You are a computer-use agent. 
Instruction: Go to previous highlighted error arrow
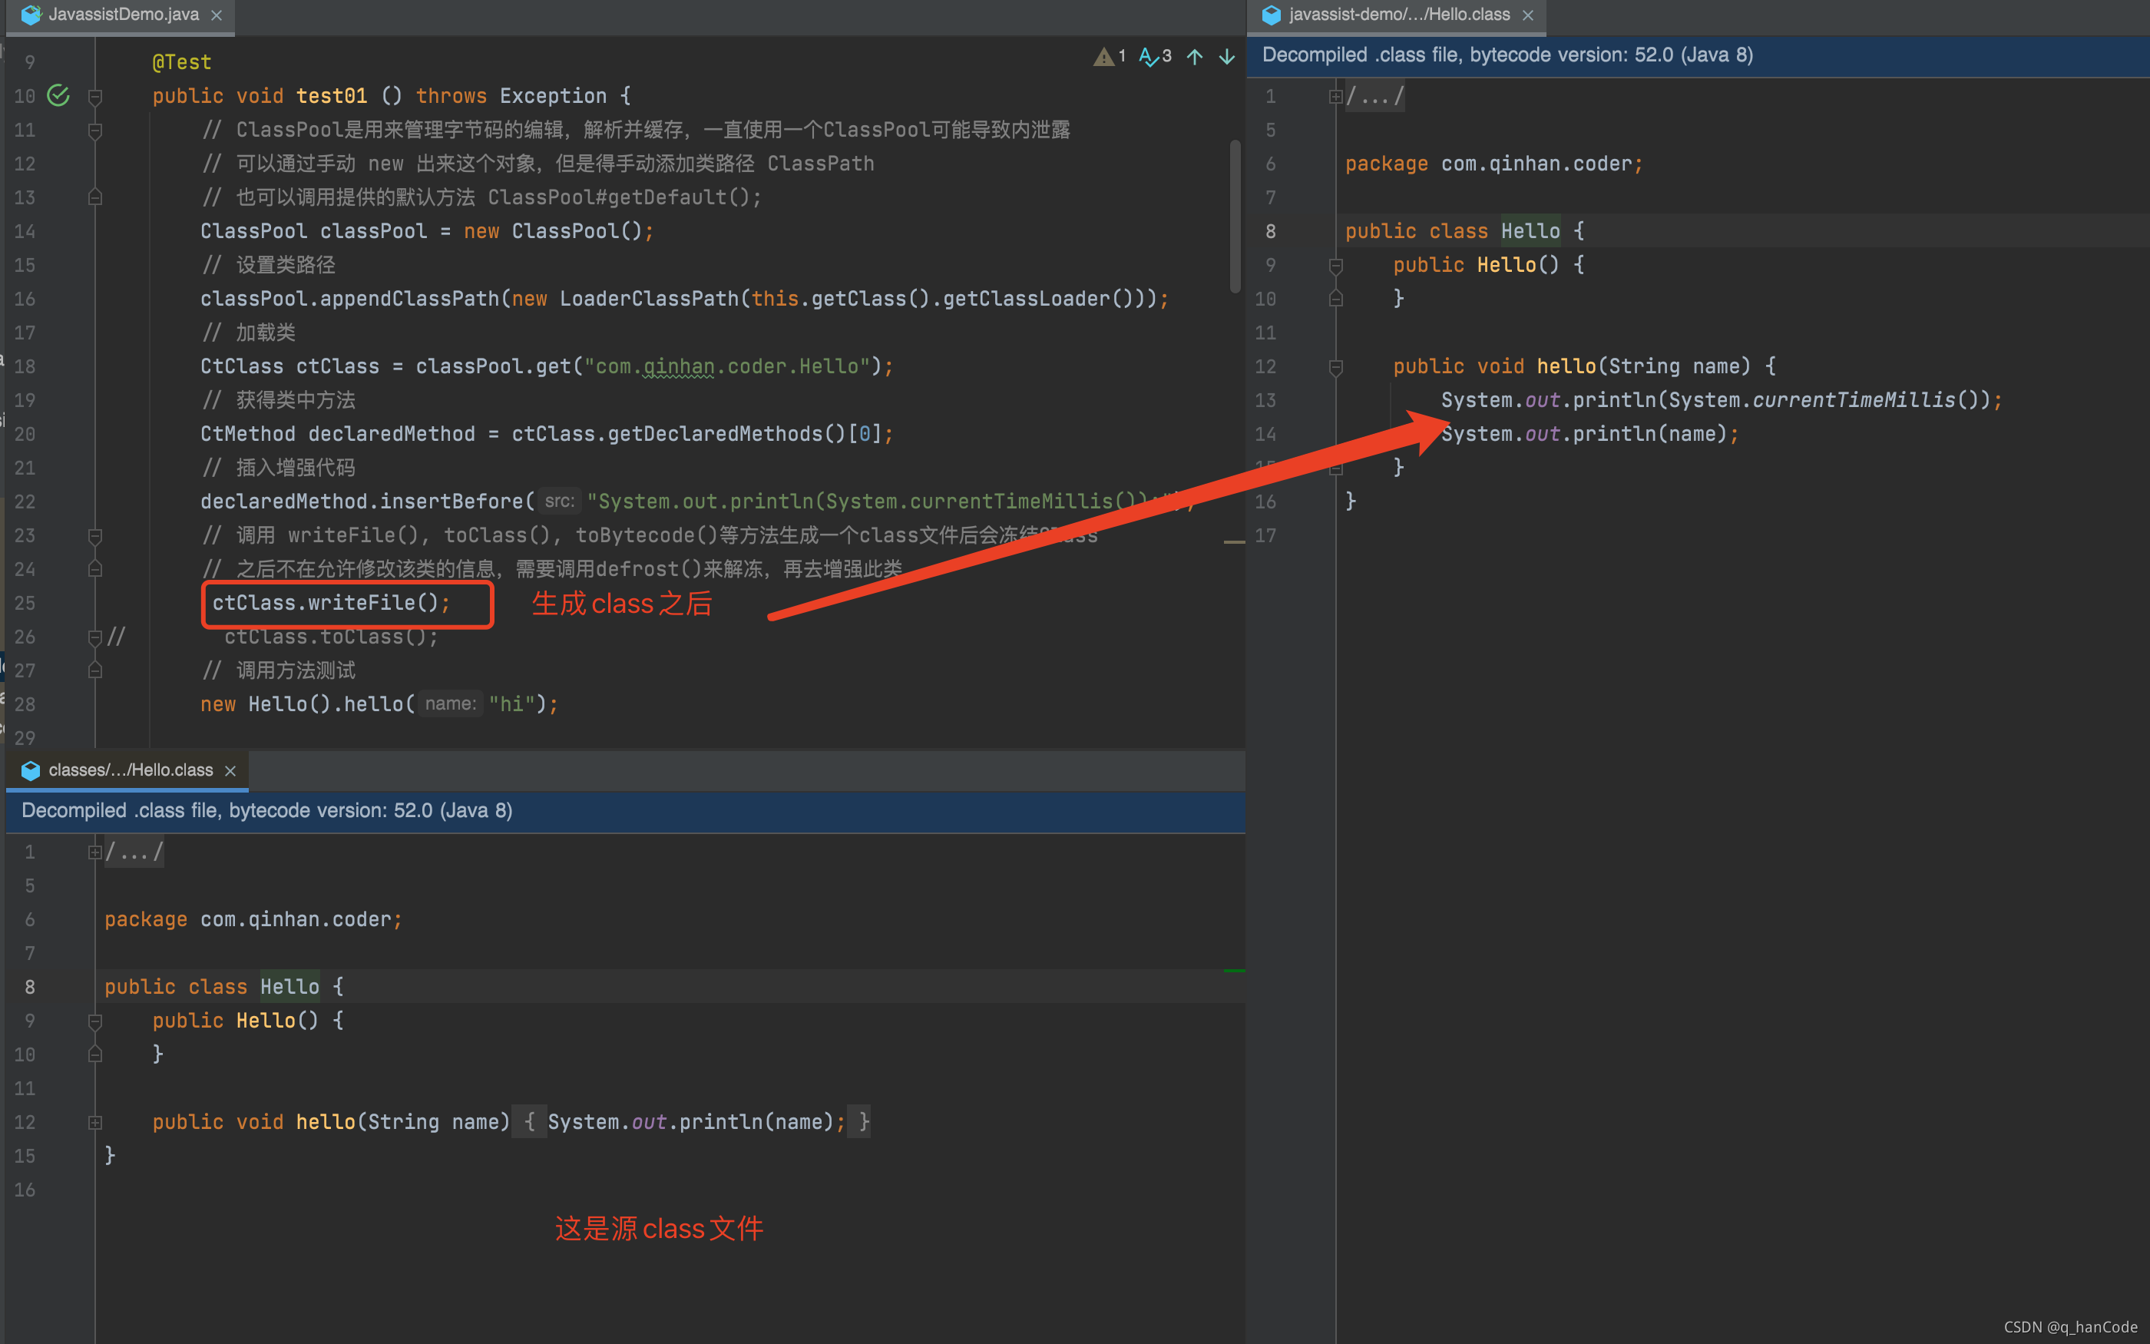(1195, 57)
